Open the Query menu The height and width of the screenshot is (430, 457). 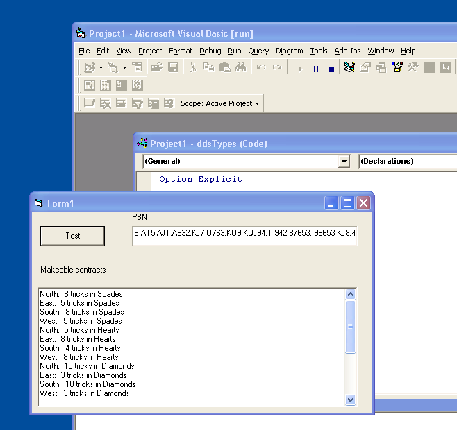258,51
